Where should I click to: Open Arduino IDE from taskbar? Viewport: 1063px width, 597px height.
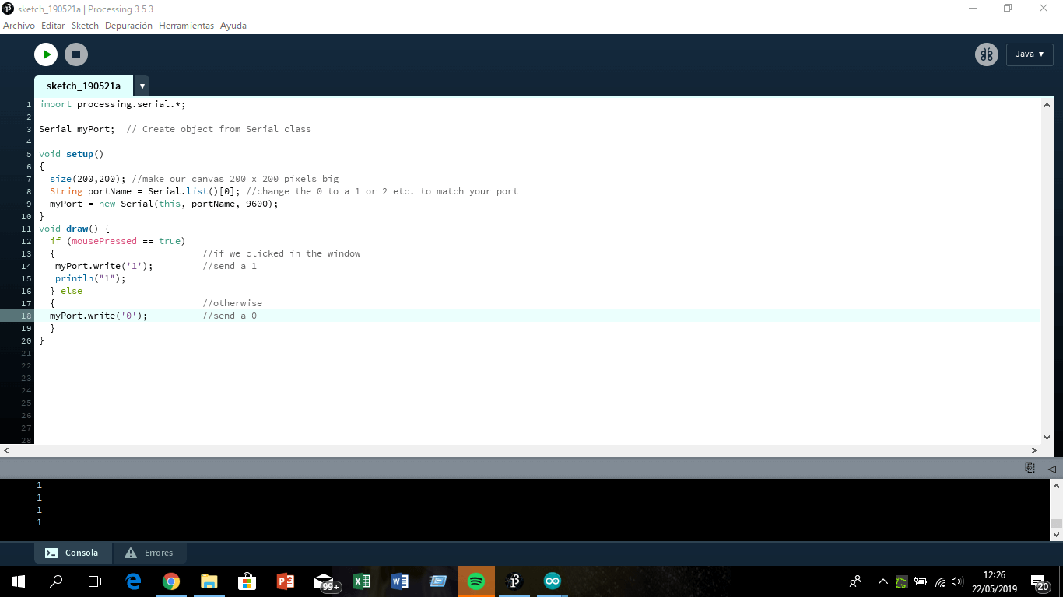pos(553,581)
